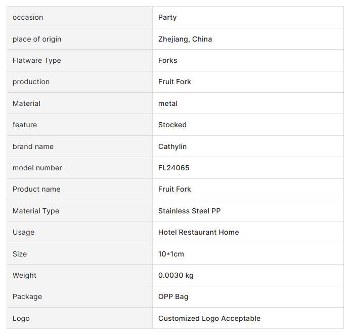
Task: Click the 'Flatware Type' label
Action: (x=36, y=60)
